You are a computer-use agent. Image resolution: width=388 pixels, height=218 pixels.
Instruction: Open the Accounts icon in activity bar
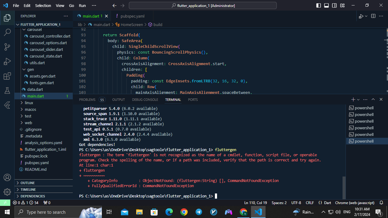click(x=7, y=177)
